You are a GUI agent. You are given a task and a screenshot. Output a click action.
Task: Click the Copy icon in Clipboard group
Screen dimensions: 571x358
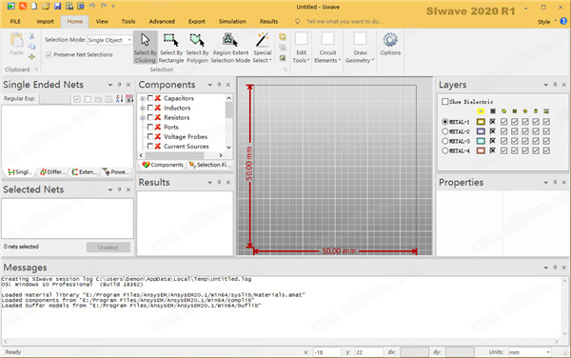[32, 47]
